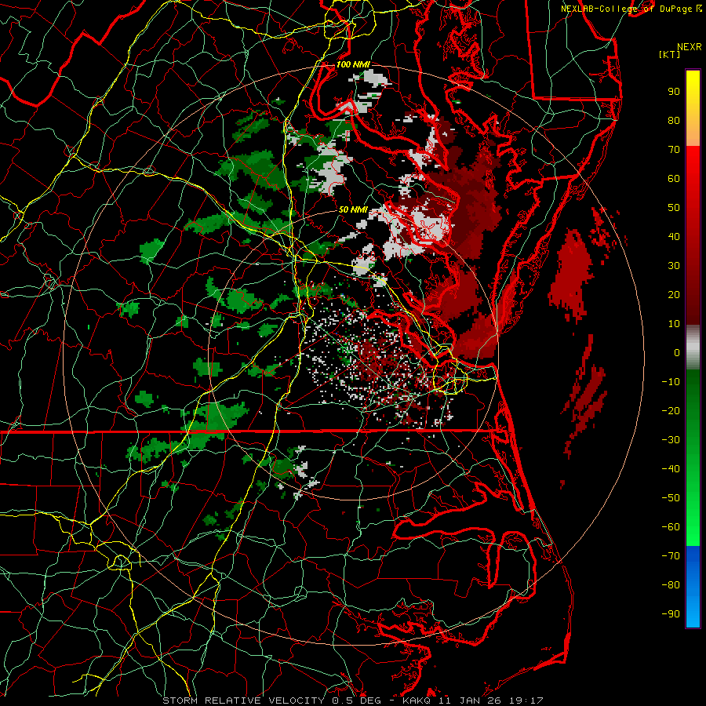Select the -40 value on velocity scale

click(x=671, y=469)
